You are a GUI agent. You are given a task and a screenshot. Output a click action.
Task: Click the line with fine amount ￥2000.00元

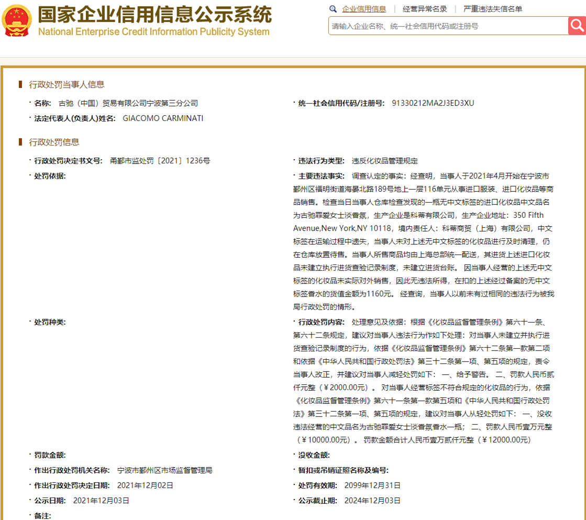coord(422,388)
